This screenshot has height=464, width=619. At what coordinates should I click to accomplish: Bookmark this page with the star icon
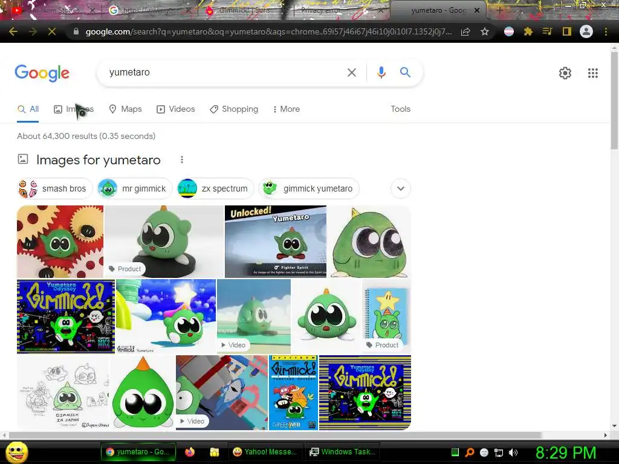[485, 31]
